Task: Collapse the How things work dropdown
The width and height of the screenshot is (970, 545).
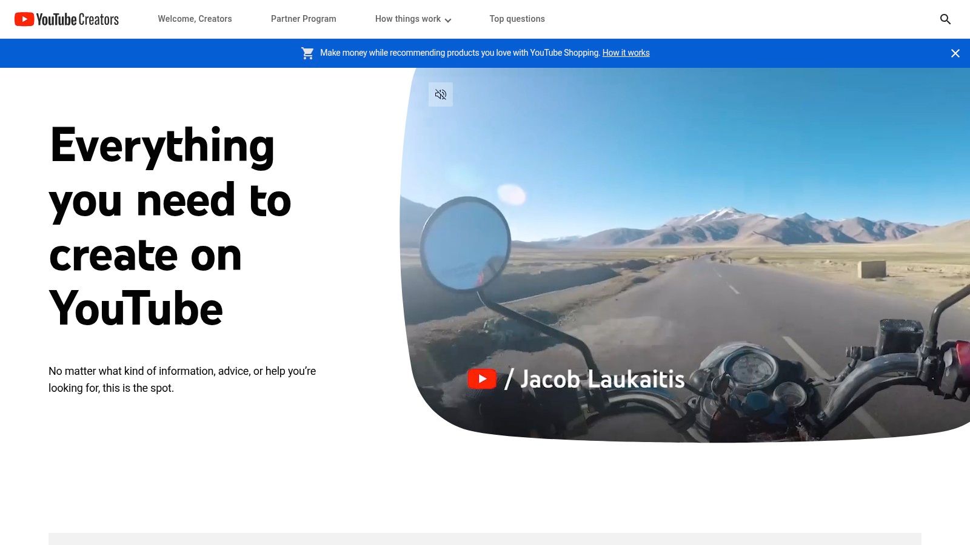Action: click(x=413, y=19)
